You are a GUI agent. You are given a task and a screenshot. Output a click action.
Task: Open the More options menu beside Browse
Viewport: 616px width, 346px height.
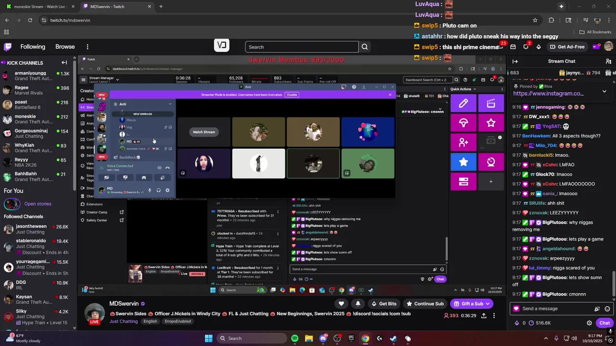[x=87, y=47]
